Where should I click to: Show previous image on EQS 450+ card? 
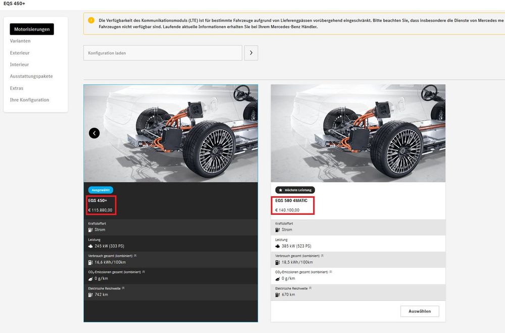point(94,133)
